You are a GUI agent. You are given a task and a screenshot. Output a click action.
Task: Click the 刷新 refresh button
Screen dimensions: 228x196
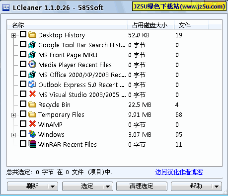(32, 186)
